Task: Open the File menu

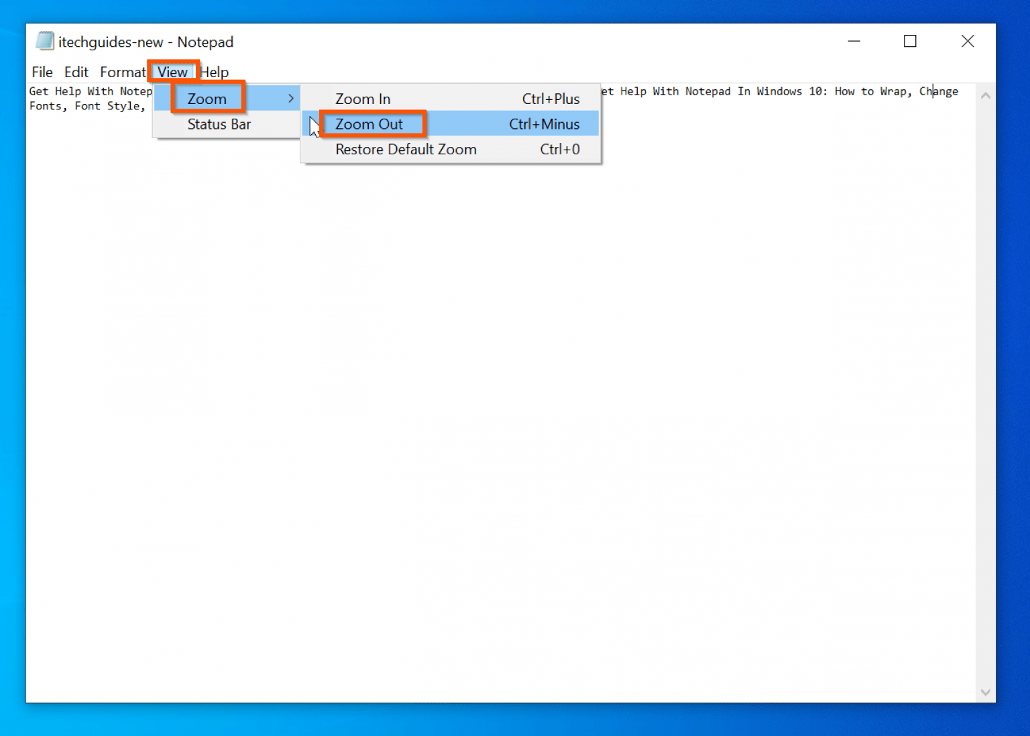Action: [42, 72]
